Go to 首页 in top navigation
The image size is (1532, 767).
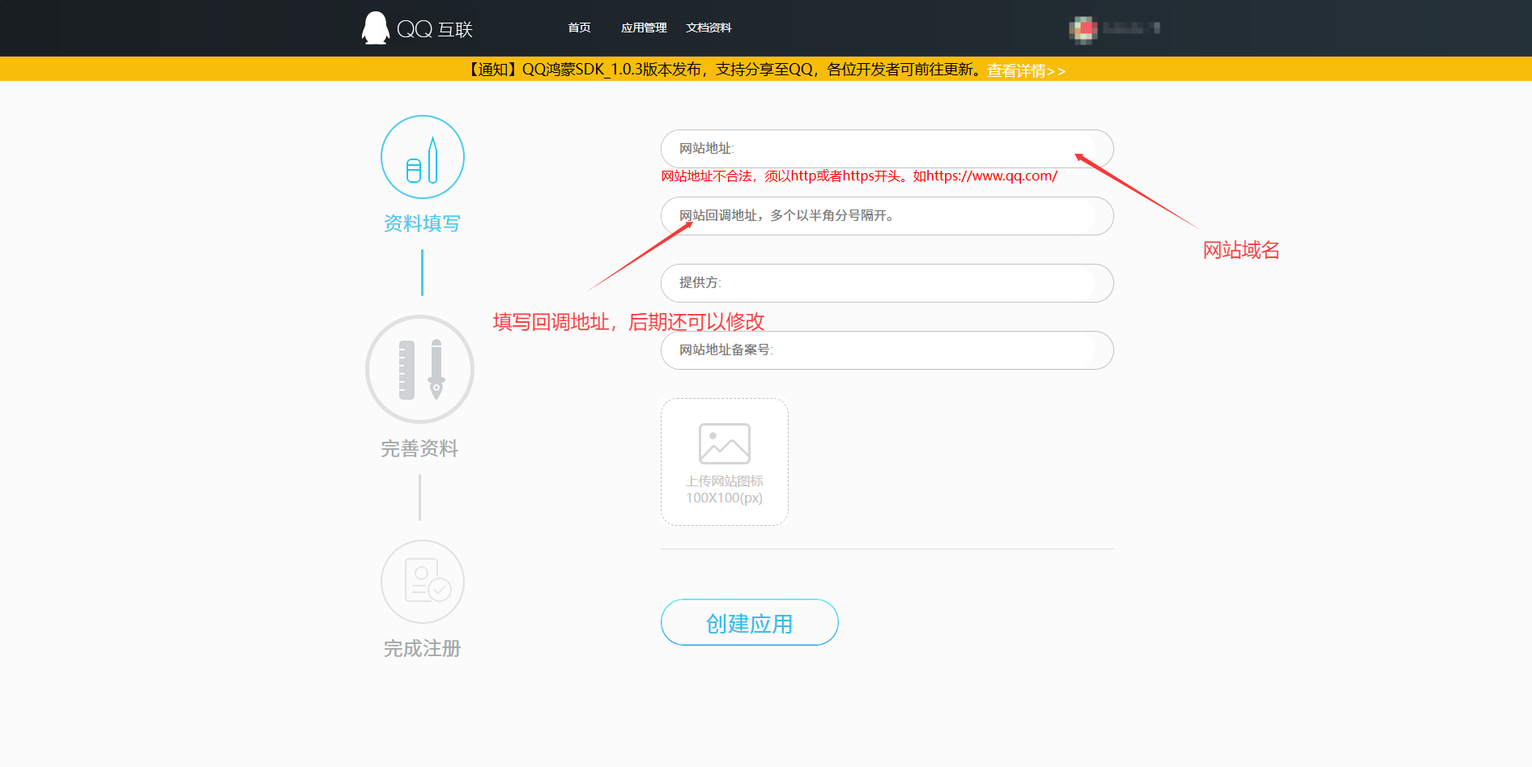point(579,28)
